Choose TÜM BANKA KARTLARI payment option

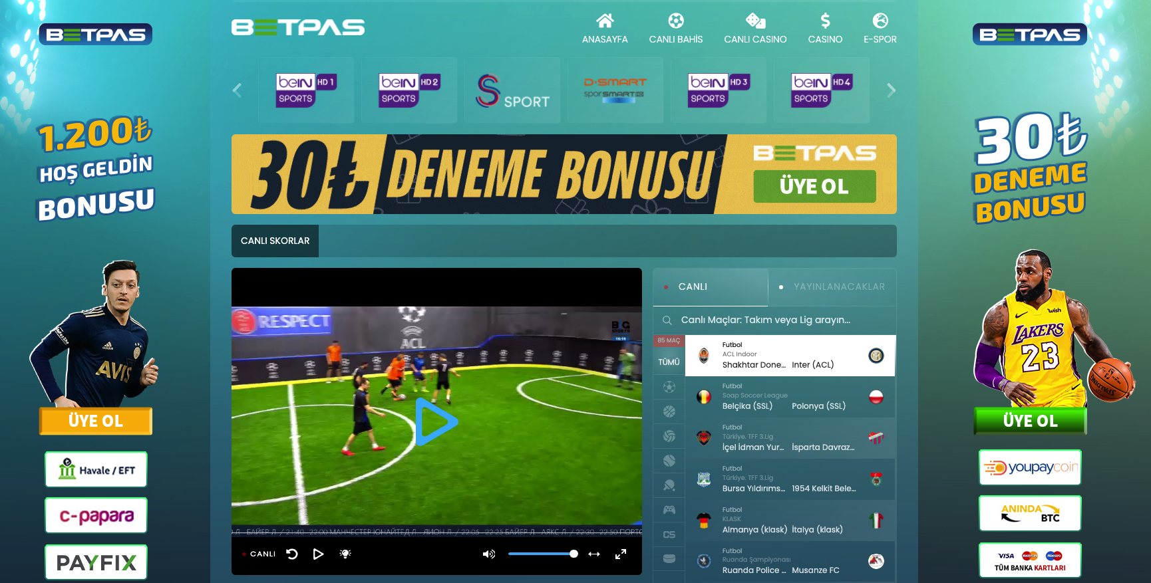pyautogui.click(x=1030, y=560)
